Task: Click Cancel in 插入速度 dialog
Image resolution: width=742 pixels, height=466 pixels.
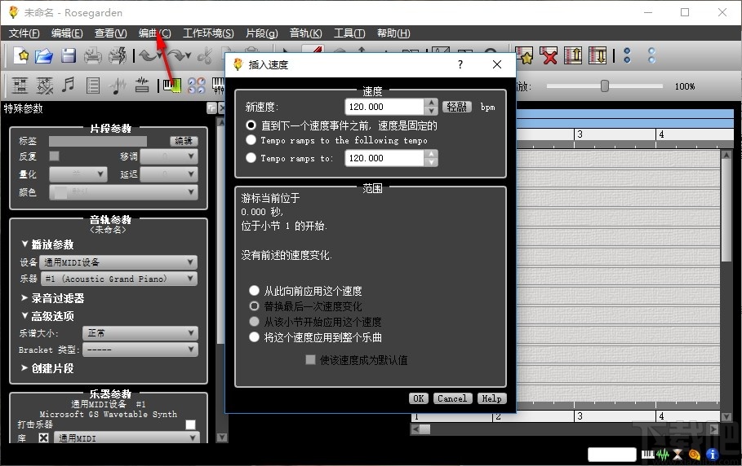Action: coord(452,398)
